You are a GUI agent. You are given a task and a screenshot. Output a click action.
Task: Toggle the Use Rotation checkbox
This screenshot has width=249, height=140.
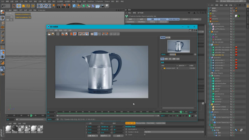click(144, 129)
